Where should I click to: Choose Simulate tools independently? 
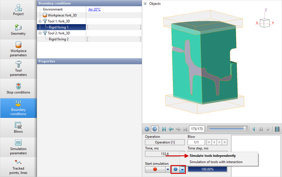(212, 156)
